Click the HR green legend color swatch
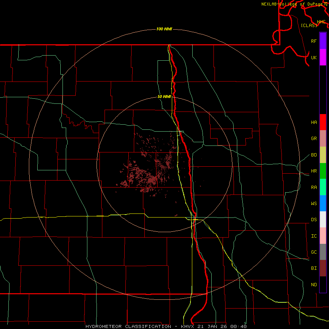The height and width of the screenshot is (329, 329). [323, 171]
